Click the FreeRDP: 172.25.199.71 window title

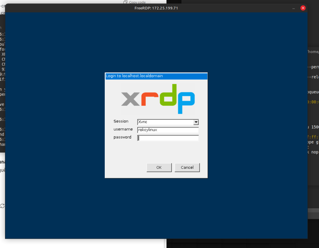(156, 8)
